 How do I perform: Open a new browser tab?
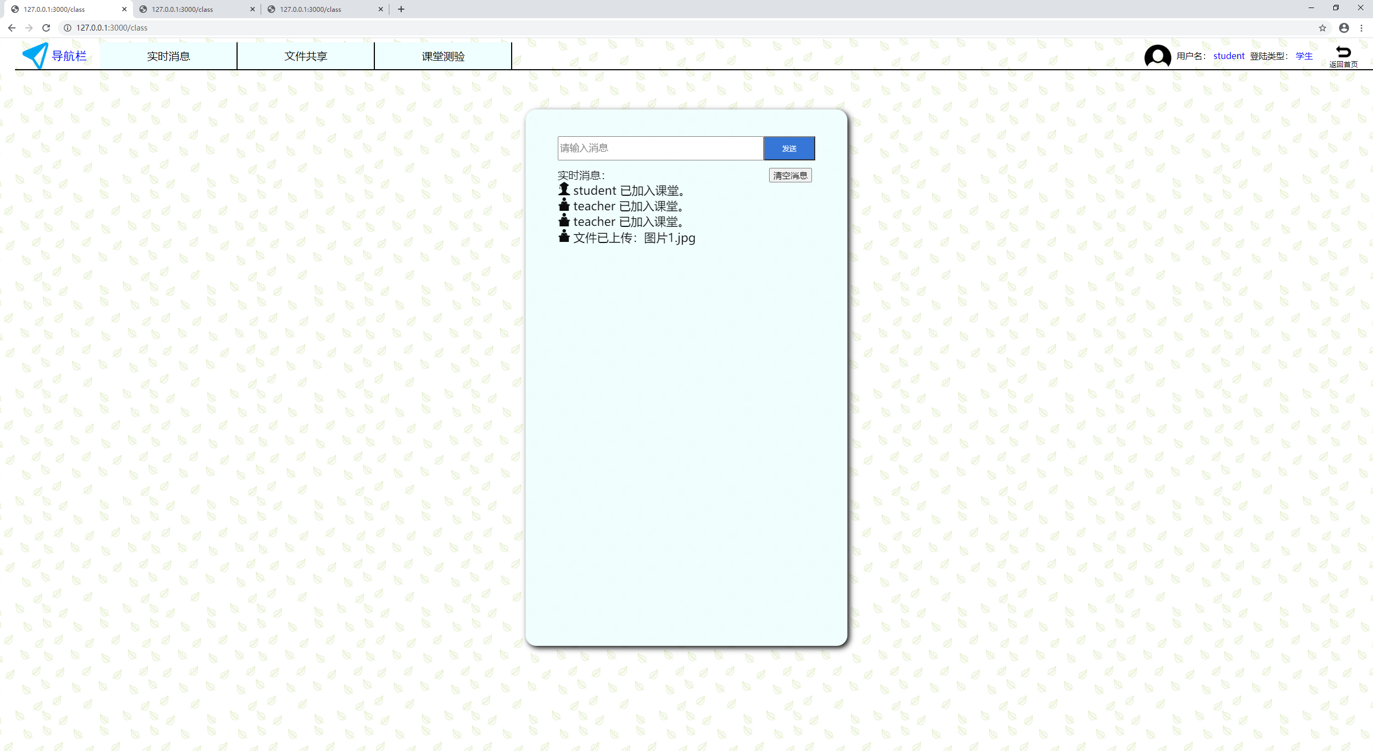point(401,9)
